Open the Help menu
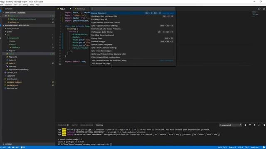Screen dimensions: 266x149 (37, 5)
